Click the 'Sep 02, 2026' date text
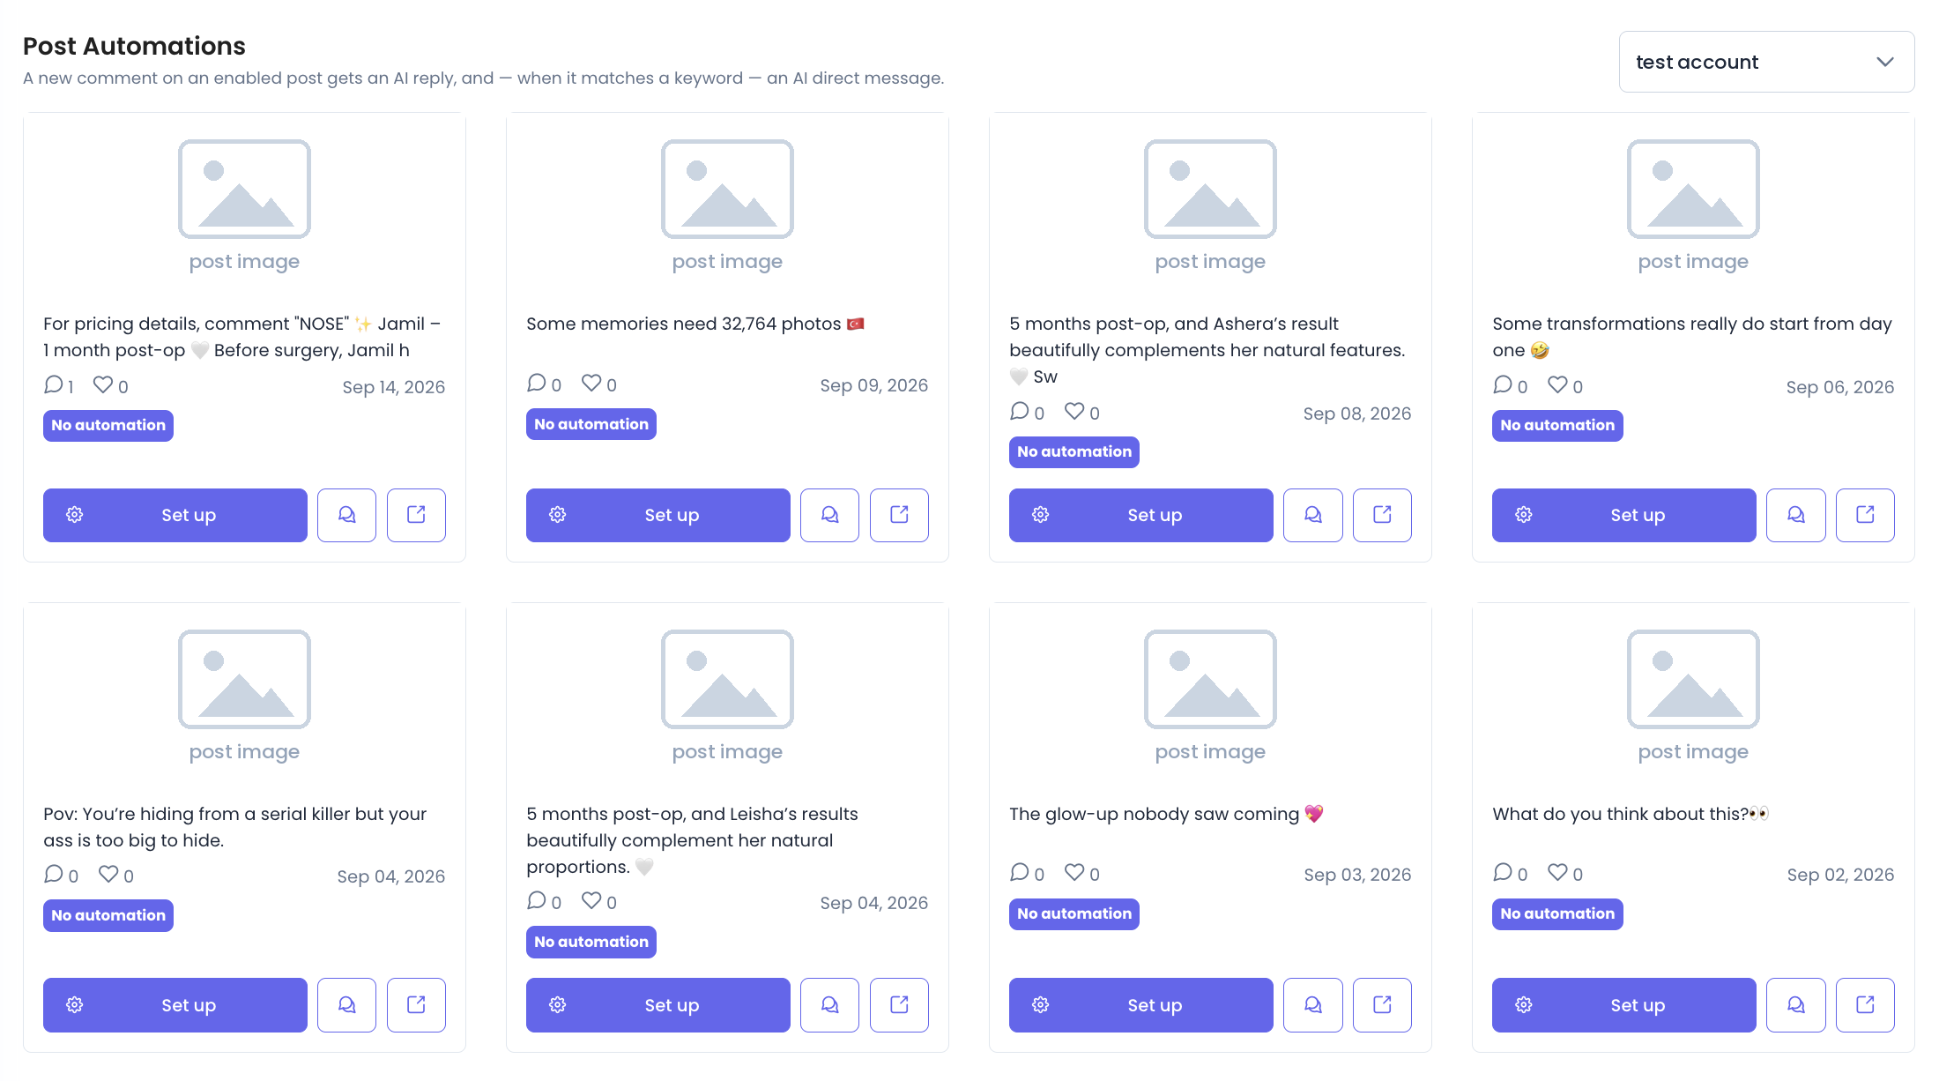The width and height of the screenshot is (1939, 1081). pos(1840,875)
